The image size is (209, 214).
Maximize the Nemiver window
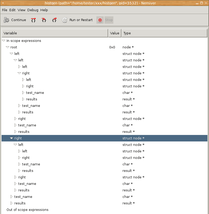pos(201,3)
